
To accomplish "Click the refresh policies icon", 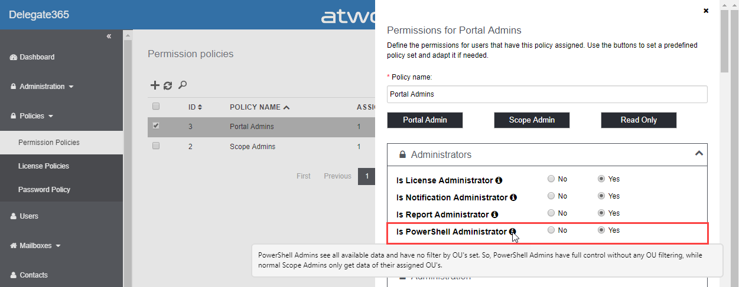I will click(168, 85).
